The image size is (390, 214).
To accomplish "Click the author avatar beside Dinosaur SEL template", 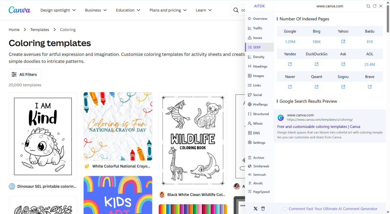I will click(12, 187).
